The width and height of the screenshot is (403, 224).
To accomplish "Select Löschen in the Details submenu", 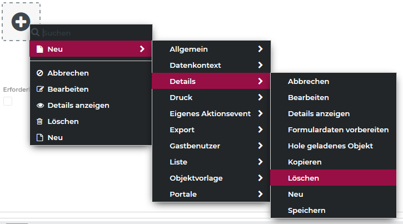I will point(304,178).
